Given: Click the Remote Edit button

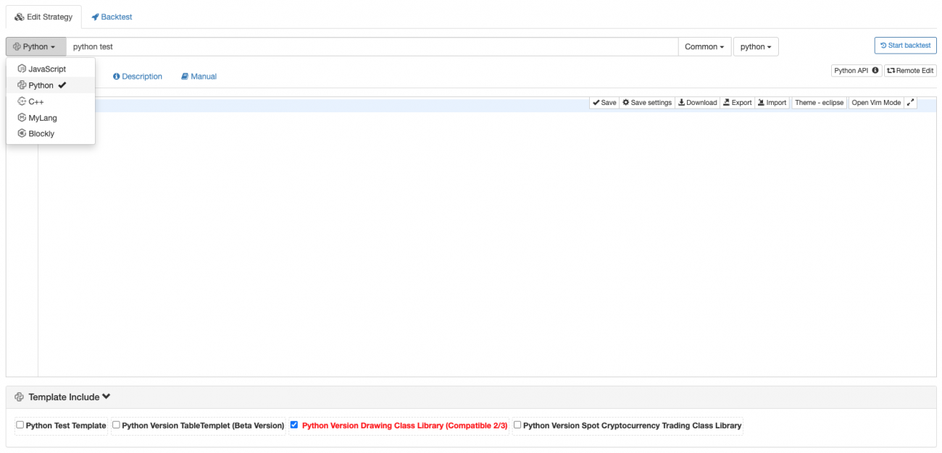Looking at the screenshot, I should [910, 71].
